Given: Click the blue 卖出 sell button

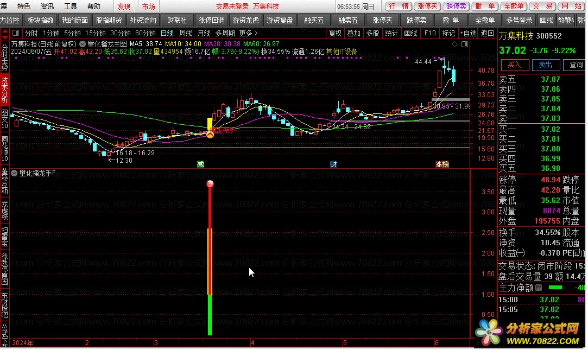Looking at the screenshot, I should [x=546, y=65].
